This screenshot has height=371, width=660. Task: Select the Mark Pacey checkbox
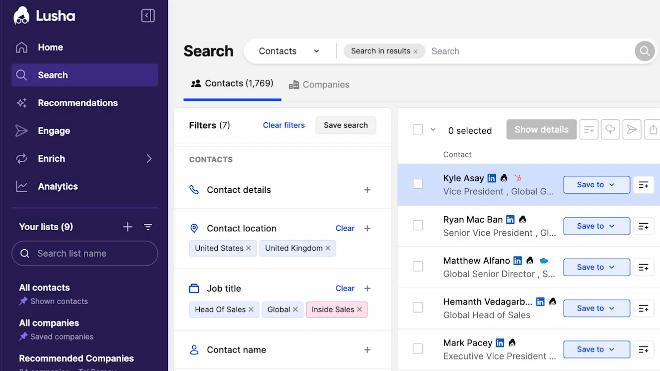pyautogui.click(x=418, y=349)
